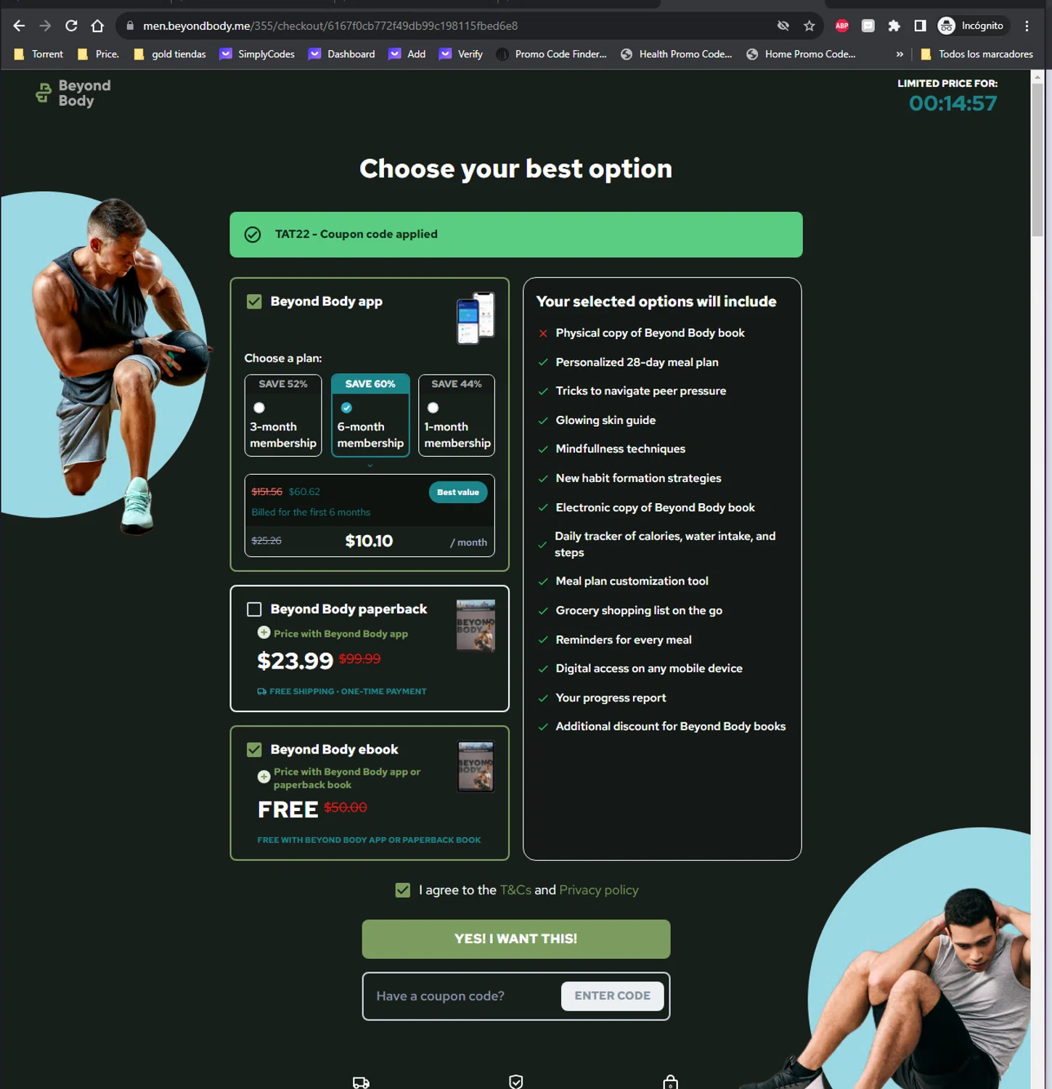Viewport: 1052px width, 1089px height.
Task: Open the SimplyCodes bookmark
Action: click(x=257, y=54)
